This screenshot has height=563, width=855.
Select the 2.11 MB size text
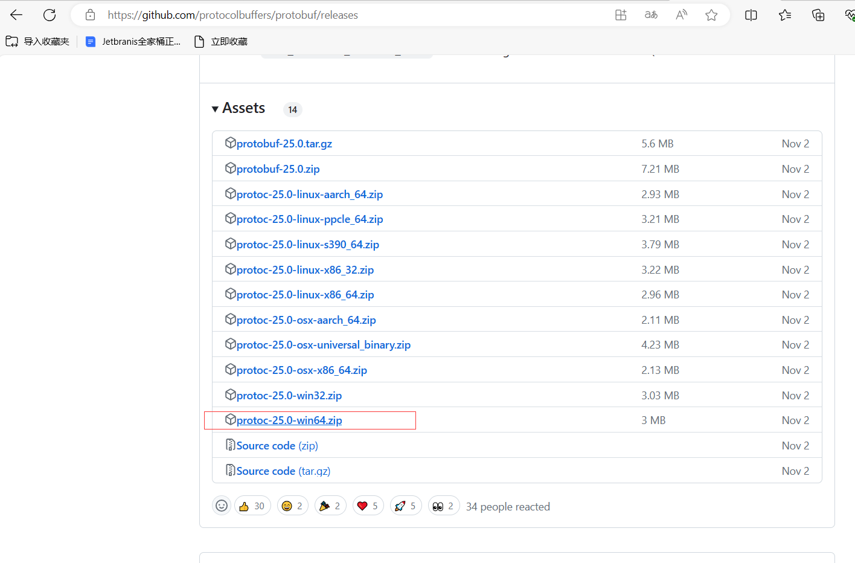coord(661,320)
